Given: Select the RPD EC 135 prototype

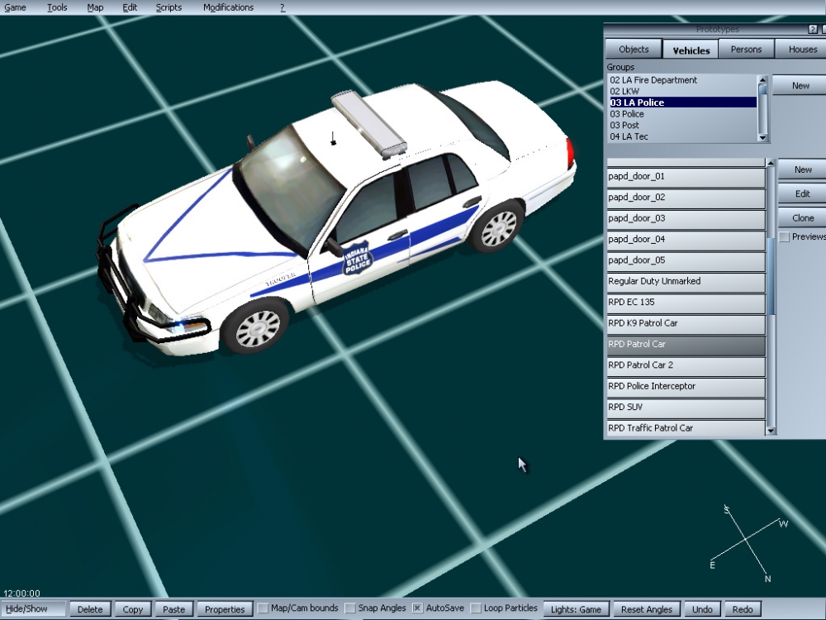Looking at the screenshot, I should pyautogui.click(x=686, y=303).
